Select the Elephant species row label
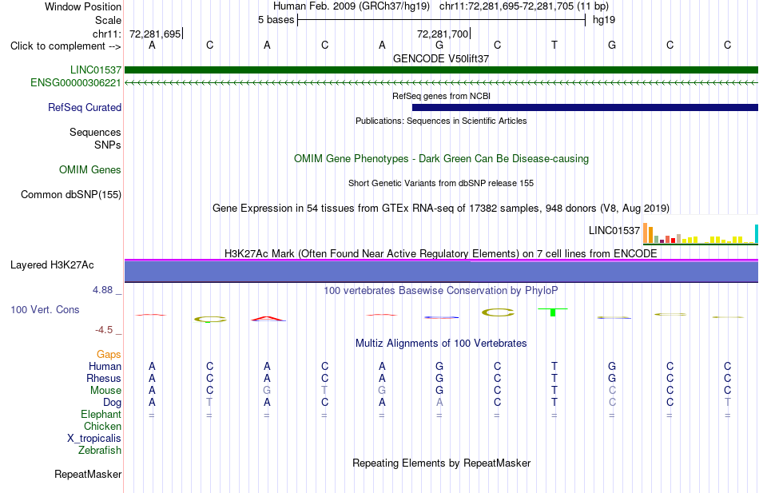 tap(101, 414)
